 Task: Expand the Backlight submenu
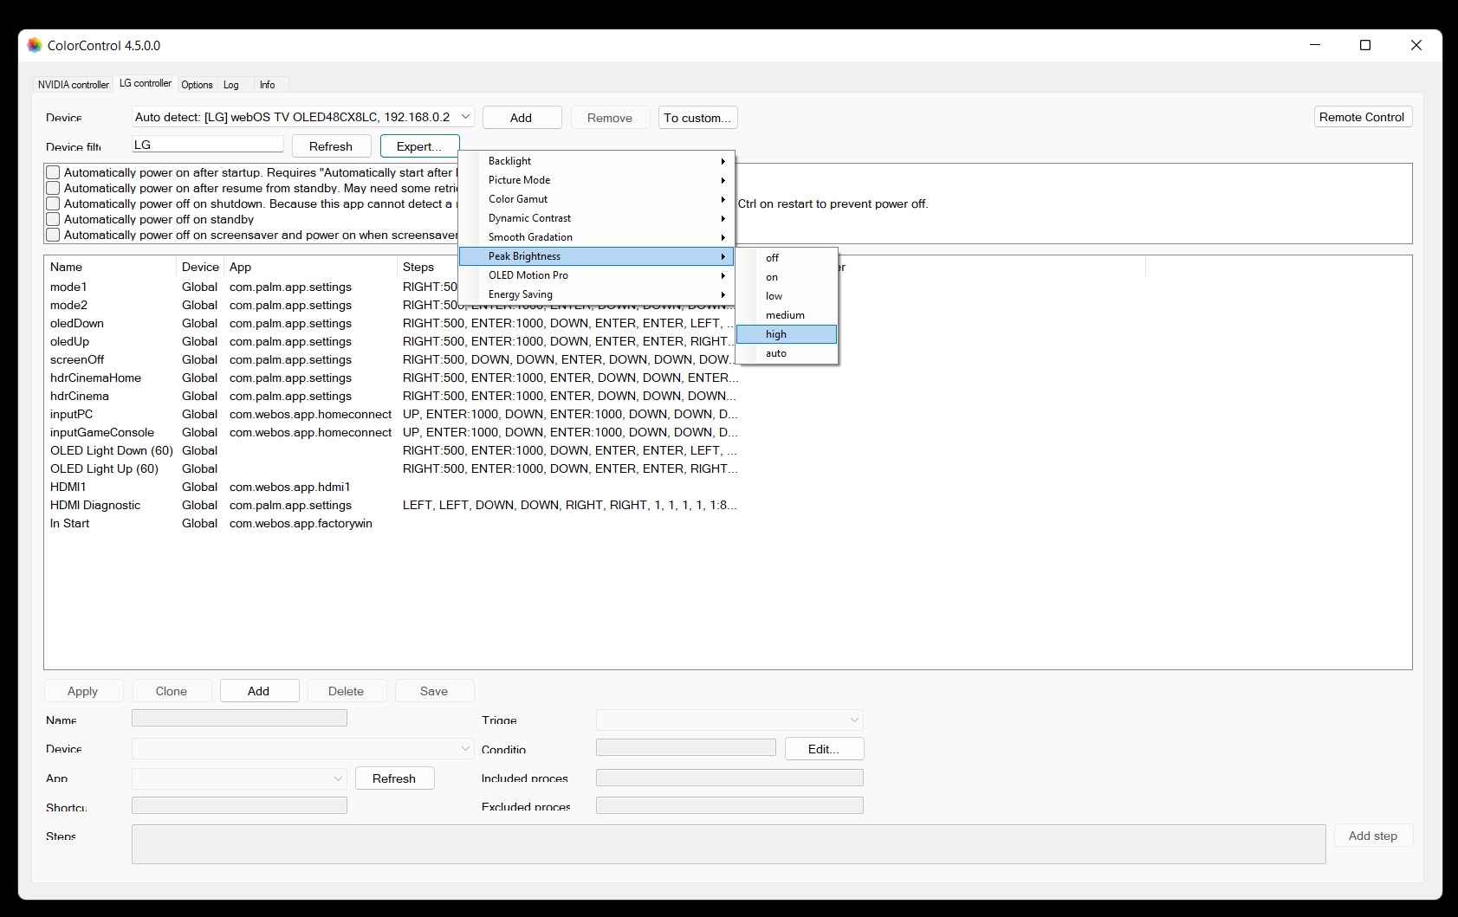[597, 161]
